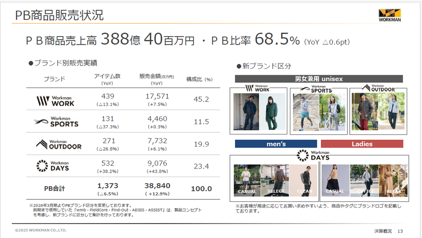Open the SELECT photo thumbnail
The height and width of the screenshot is (238, 422).
[275, 180]
